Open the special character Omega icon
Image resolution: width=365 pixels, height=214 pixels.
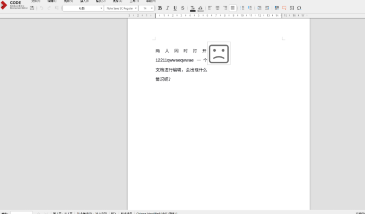[299, 8]
